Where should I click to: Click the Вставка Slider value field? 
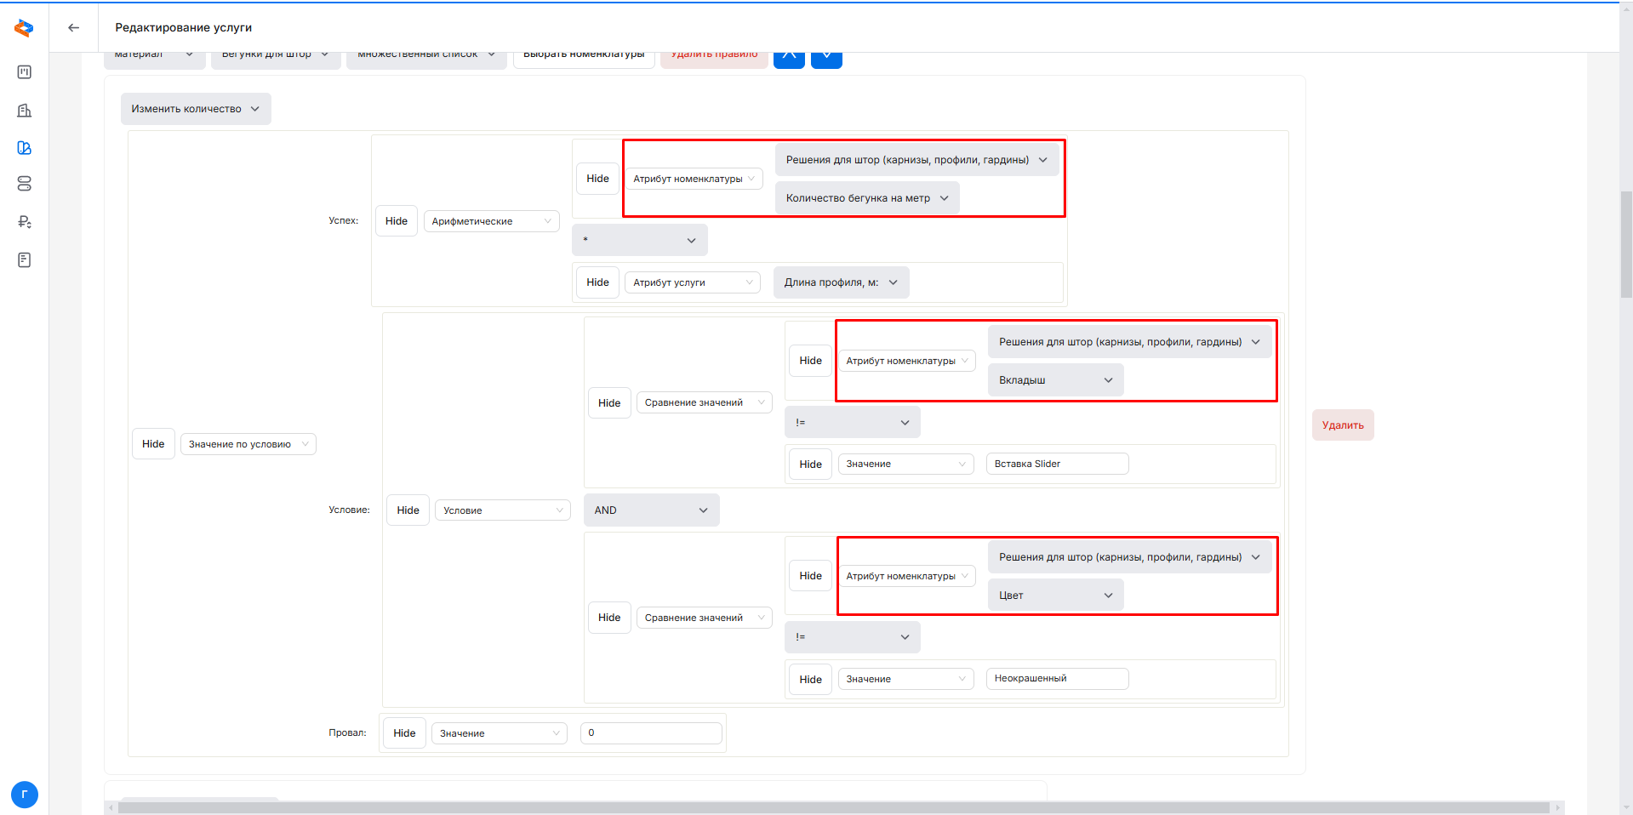pyautogui.click(x=1056, y=464)
